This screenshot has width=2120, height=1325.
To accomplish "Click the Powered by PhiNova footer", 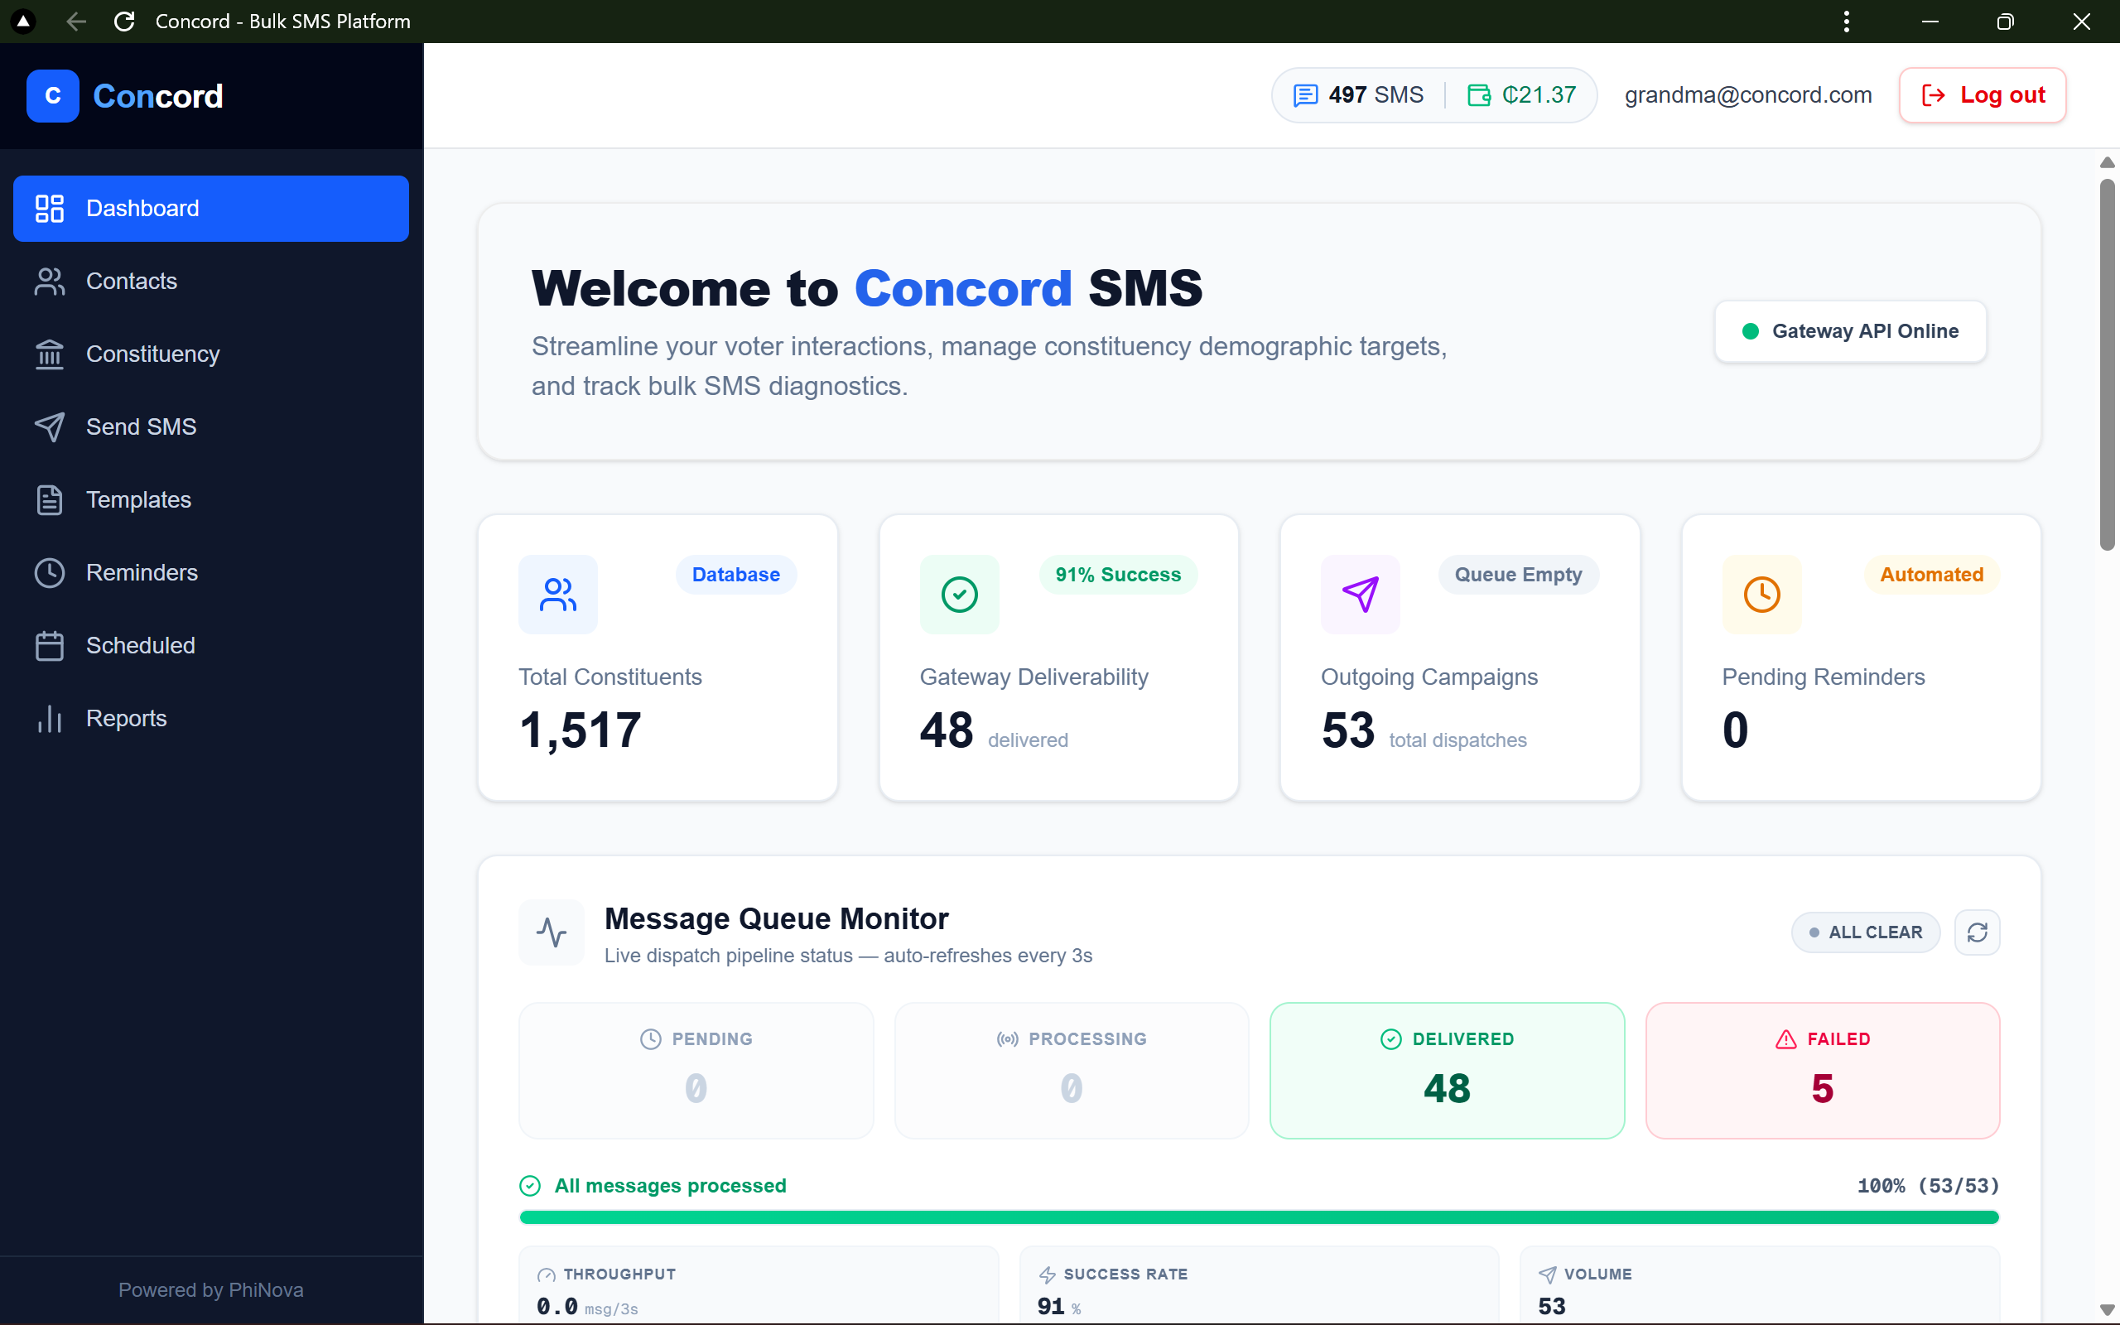I will click(x=211, y=1290).
